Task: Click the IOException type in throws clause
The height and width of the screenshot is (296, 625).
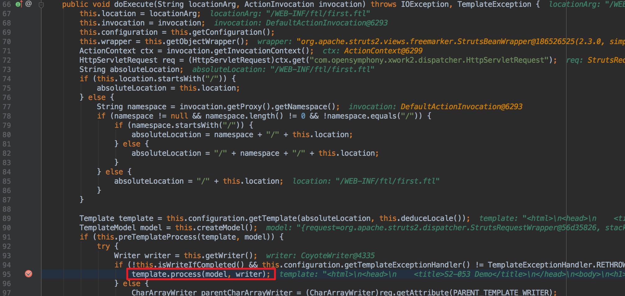Action: tap(425, 4)
